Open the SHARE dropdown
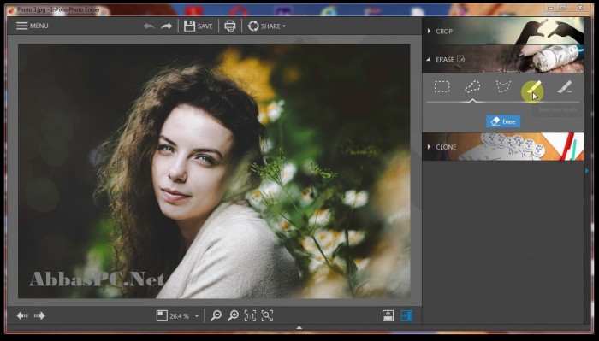This screenshot has width=599, height=341. coord(267,26)
